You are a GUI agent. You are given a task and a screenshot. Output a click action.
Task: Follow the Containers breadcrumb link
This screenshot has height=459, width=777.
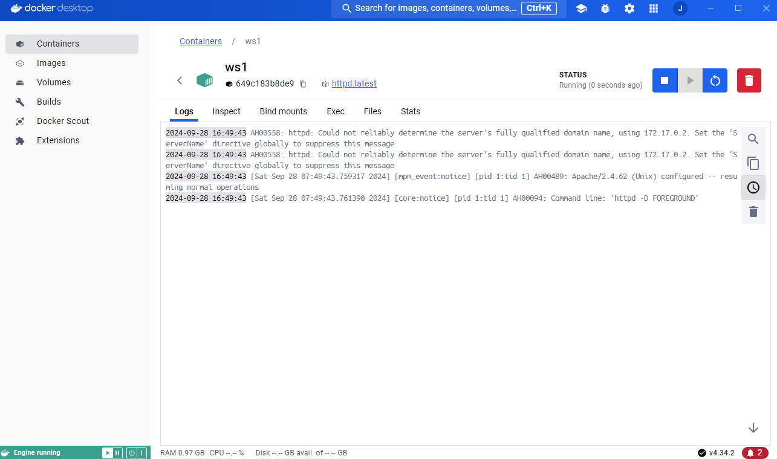pyautogui.click(x=201, y=41)
